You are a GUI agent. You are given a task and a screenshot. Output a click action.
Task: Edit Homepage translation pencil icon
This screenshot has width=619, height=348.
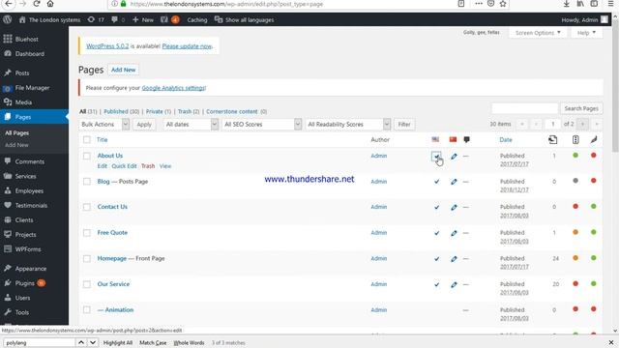(454, 259)
